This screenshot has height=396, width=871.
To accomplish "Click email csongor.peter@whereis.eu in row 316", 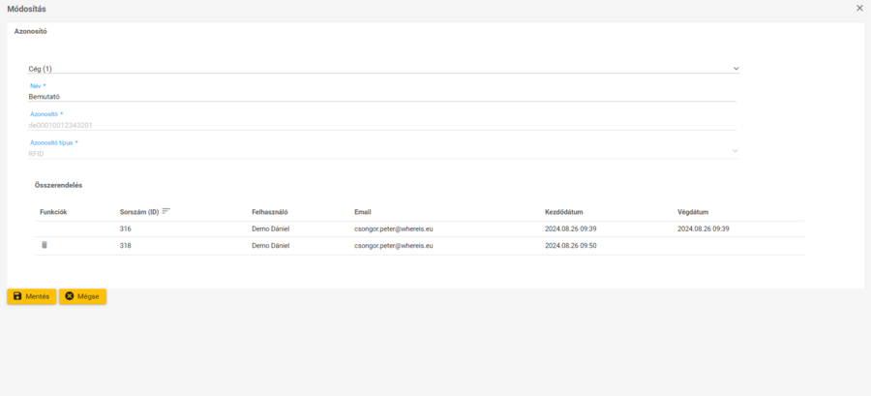I will point(393,228).
